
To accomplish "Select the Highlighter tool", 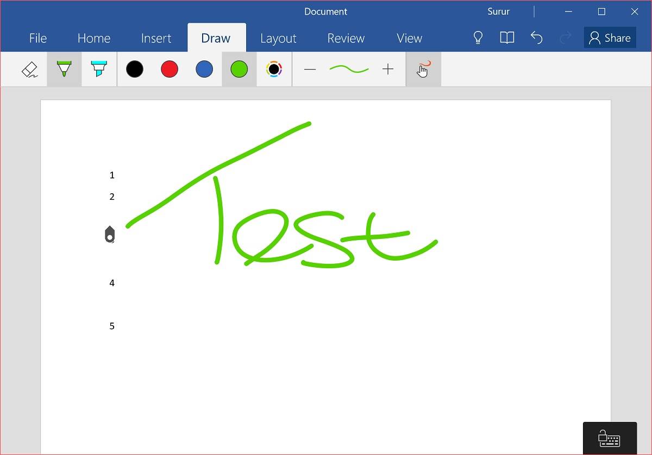I will point(99,69).
